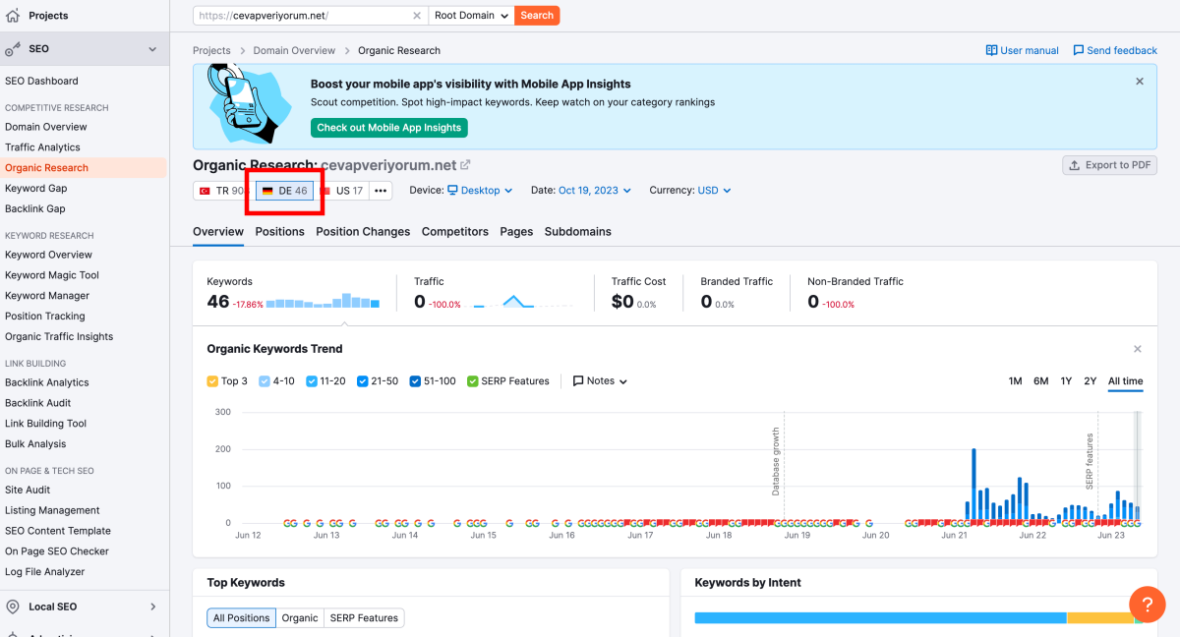The height and width of the screenshot is (637, 1180).
Task: Open Site Audit in sidebar
Action: [28, 490]
